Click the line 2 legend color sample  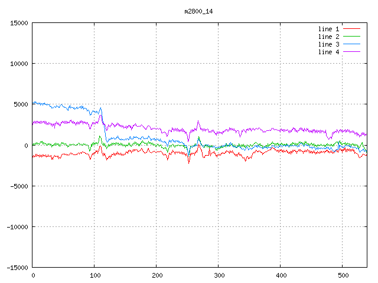(x=351, y=37)
